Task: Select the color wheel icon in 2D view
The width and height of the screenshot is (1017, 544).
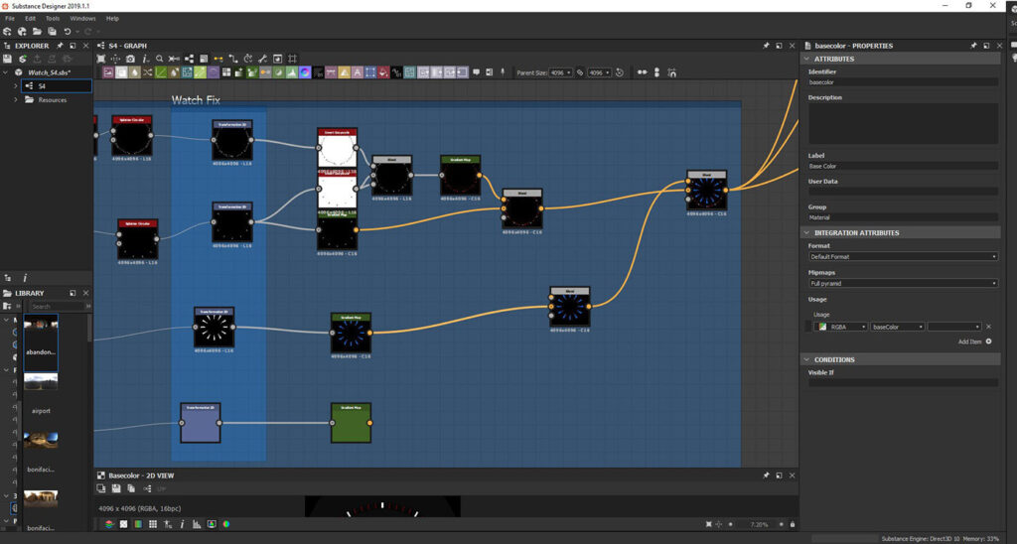Action: 226,524
